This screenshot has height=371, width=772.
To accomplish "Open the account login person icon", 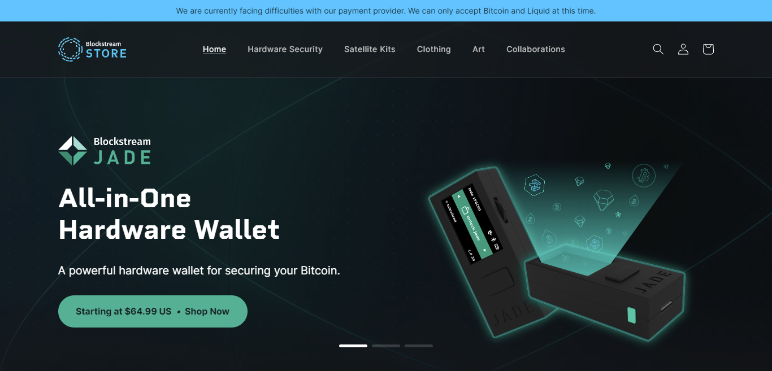I will (x=683, y=49).
